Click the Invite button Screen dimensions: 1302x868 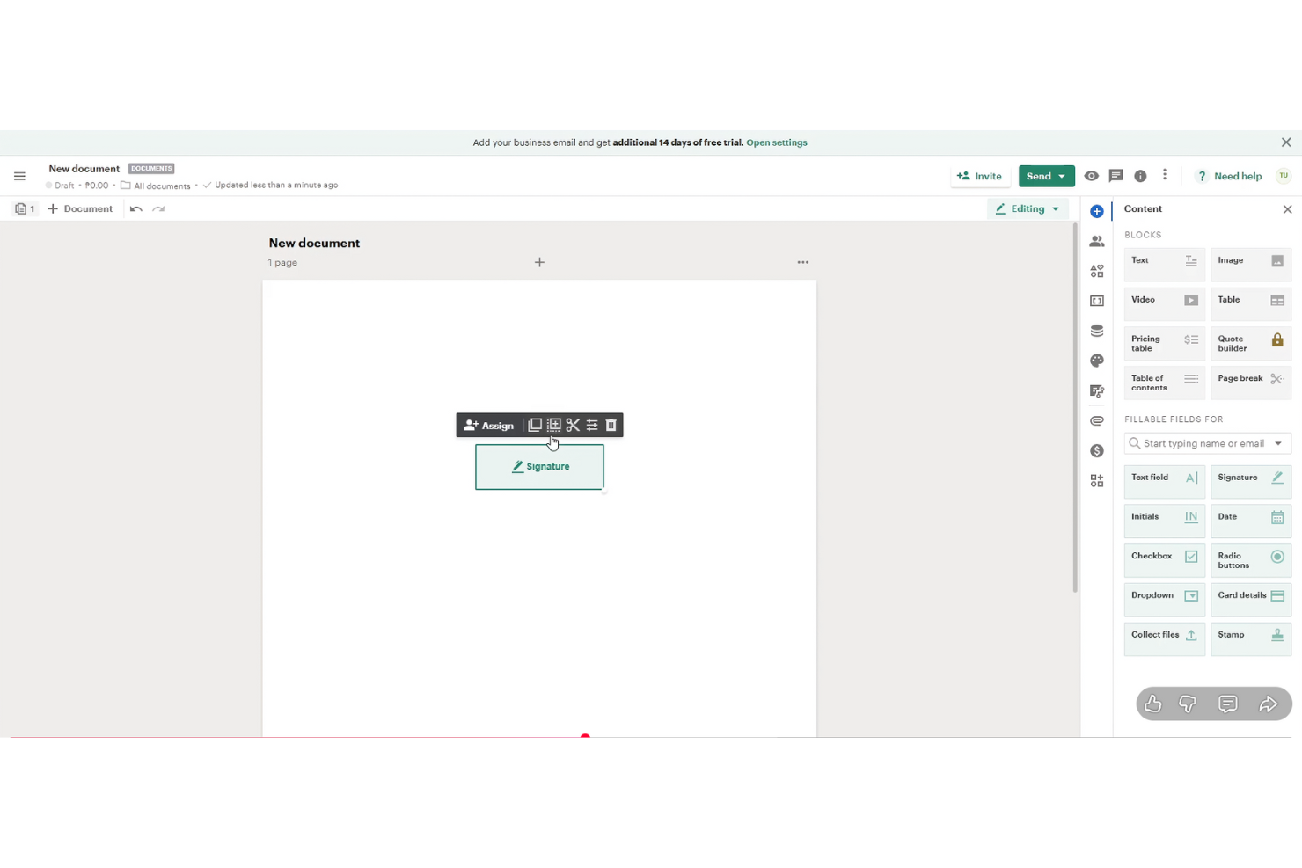pos(979,176)
